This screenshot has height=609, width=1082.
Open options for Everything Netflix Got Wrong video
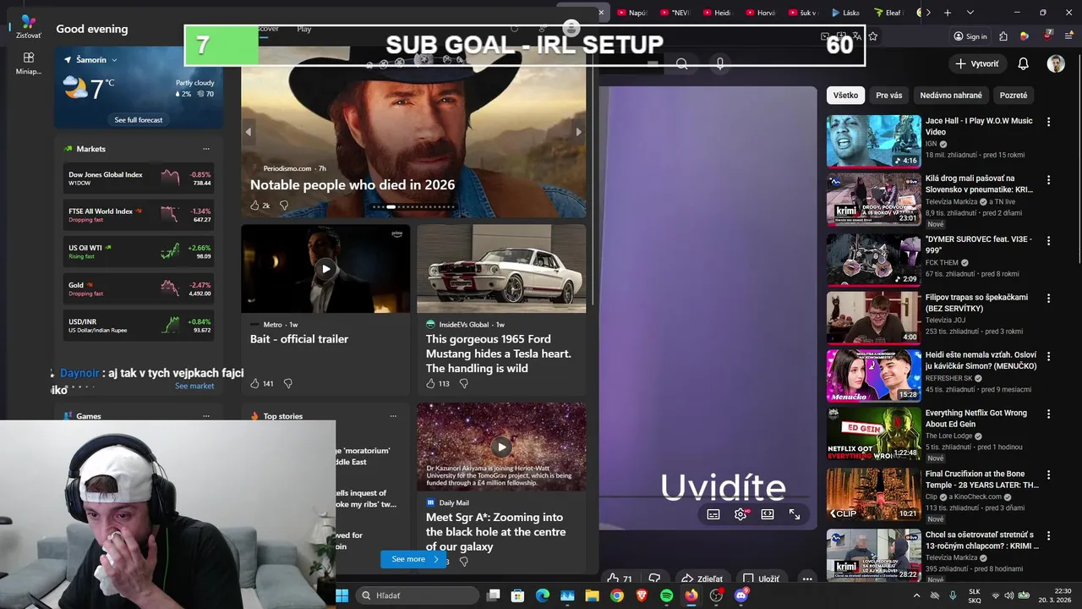coord(1048,414)
